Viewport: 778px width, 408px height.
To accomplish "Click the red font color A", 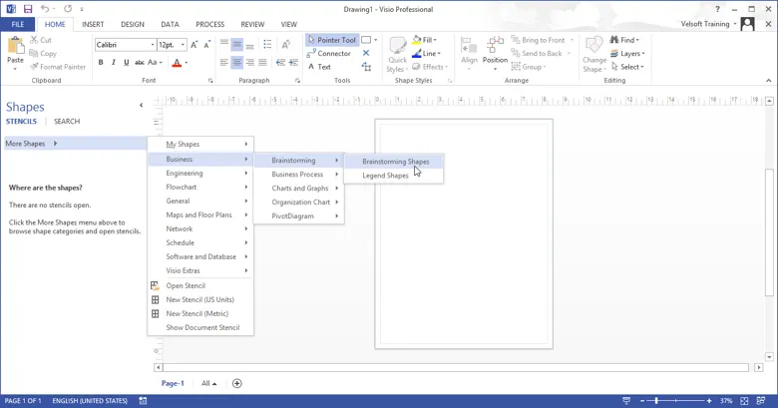I will [177, 63].
